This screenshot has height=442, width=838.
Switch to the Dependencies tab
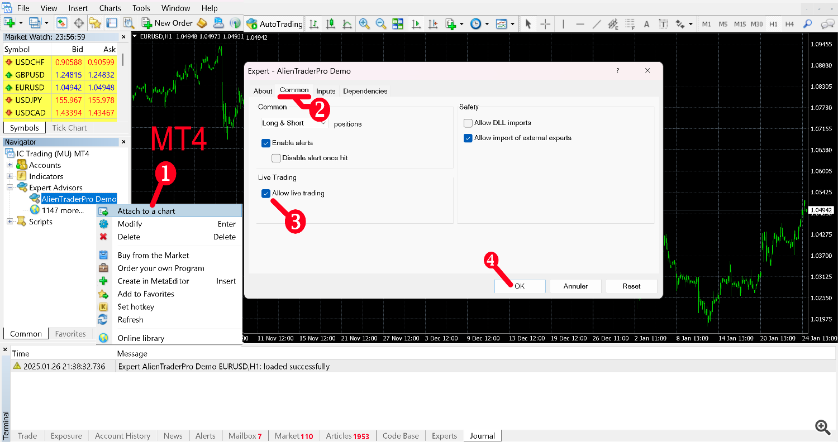coord(365,91)
